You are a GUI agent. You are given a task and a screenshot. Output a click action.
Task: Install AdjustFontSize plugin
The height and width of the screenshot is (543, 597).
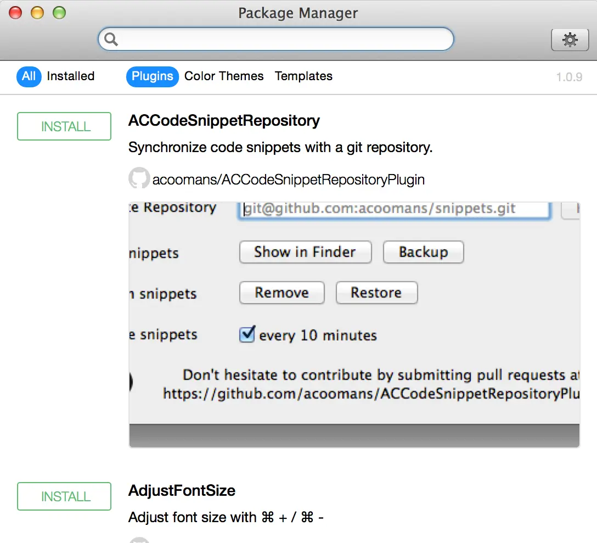tap(64, 496)
